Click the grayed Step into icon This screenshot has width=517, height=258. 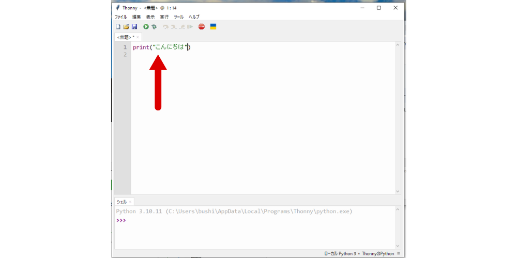tap(174, 27)
